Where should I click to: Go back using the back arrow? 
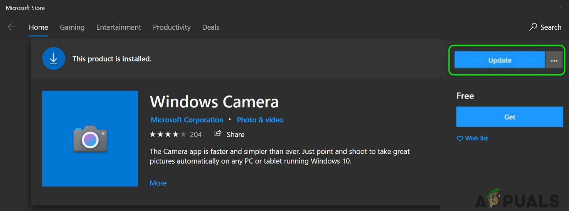12,27
